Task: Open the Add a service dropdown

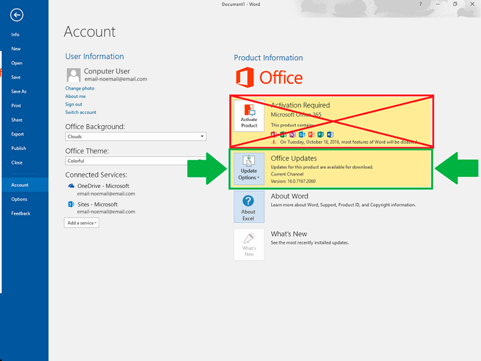Action: pyautogui.click(x=82, y=223)
